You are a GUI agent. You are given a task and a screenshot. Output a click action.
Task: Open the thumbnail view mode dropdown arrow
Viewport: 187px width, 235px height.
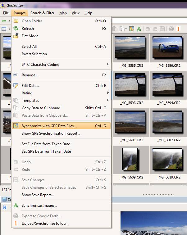click(x=9, y=29)
